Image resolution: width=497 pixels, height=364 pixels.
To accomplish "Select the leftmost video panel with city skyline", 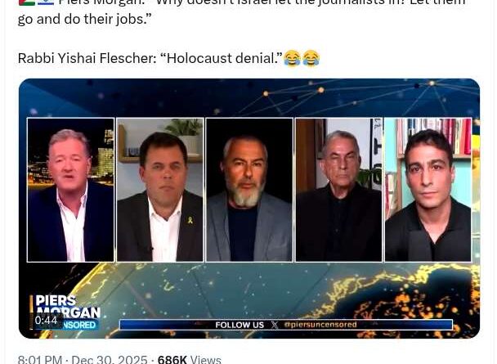I will click(70, 190).
